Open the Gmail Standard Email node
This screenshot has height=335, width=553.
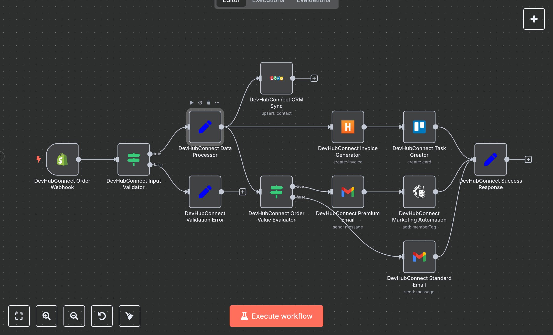(x=419, y=257)
